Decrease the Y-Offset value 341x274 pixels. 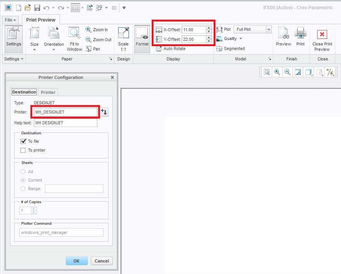click(x=209, y=41)
